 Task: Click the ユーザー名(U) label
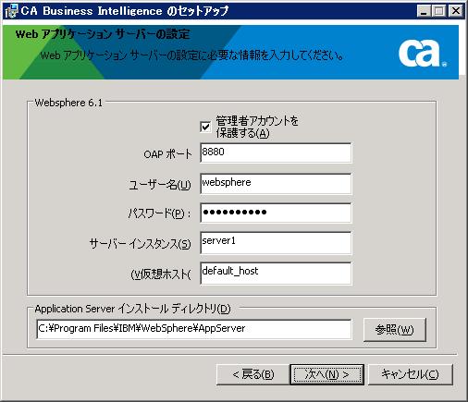pos(160,185)
